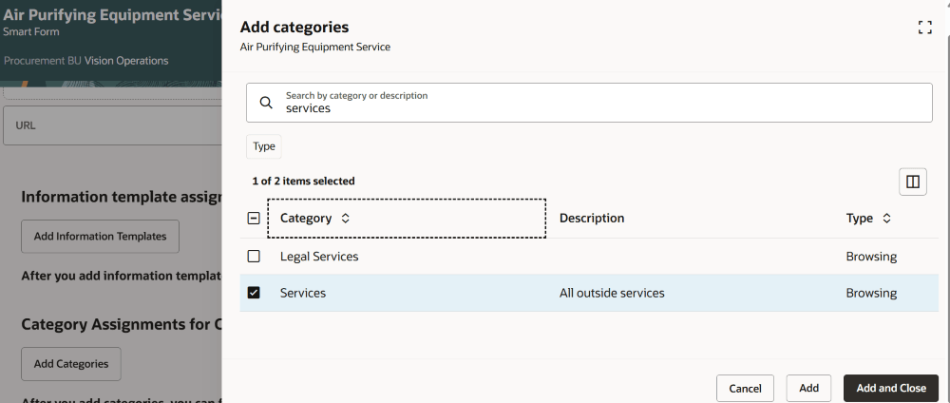Click the URL field in background form
The image size is (950, 403).
click(x=113, y=125)
